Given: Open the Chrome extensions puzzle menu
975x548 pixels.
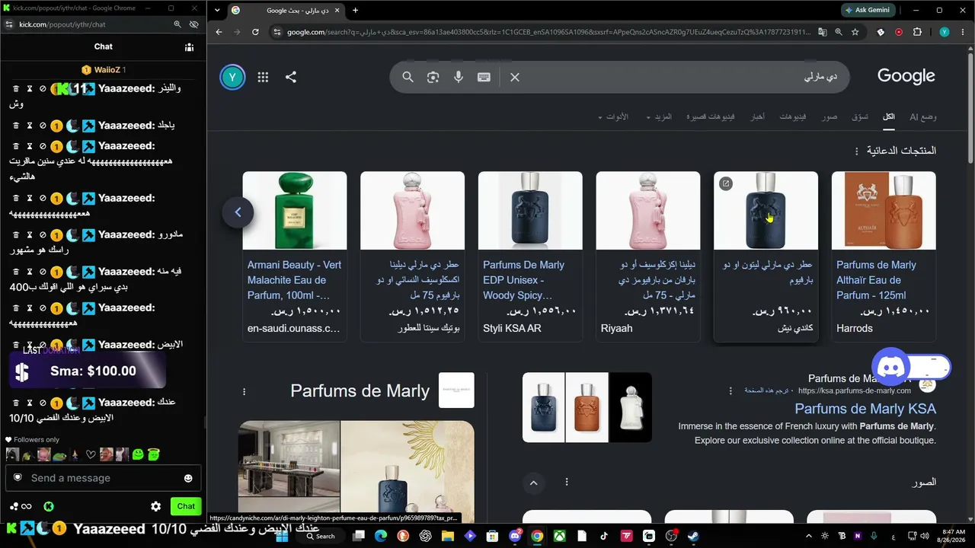Looking at the screenshot, I should pyautogui.click(x=917, y=32).
